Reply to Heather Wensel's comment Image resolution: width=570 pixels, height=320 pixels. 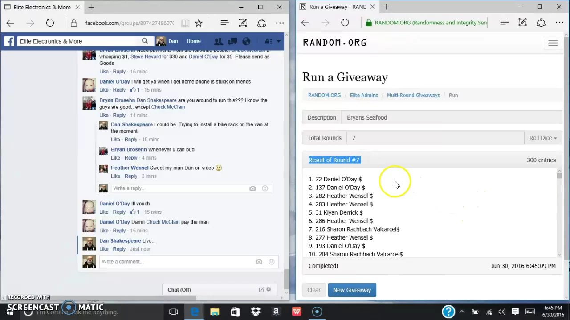pos(130,176)
